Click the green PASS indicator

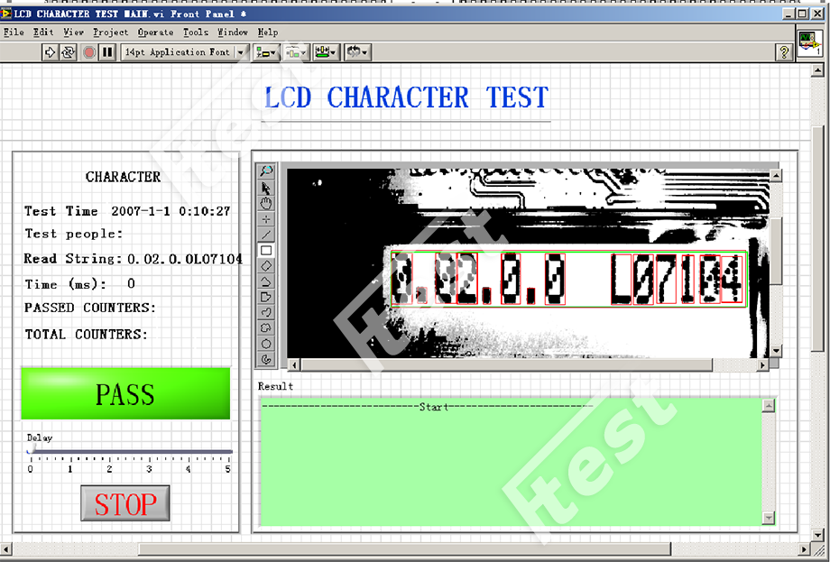125,394
